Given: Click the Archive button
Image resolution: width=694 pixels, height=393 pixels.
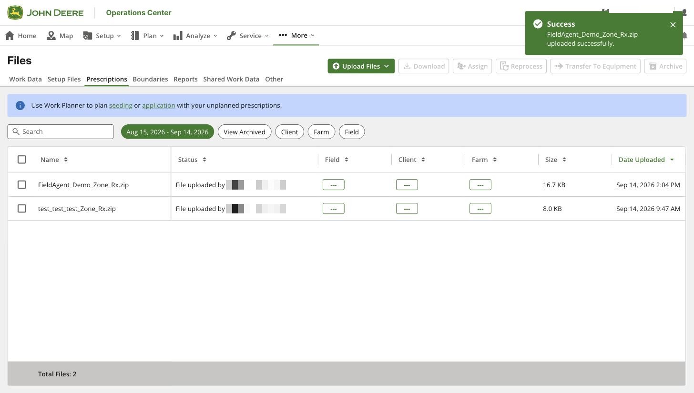Looking at the screenshot, I should (665, 66).
